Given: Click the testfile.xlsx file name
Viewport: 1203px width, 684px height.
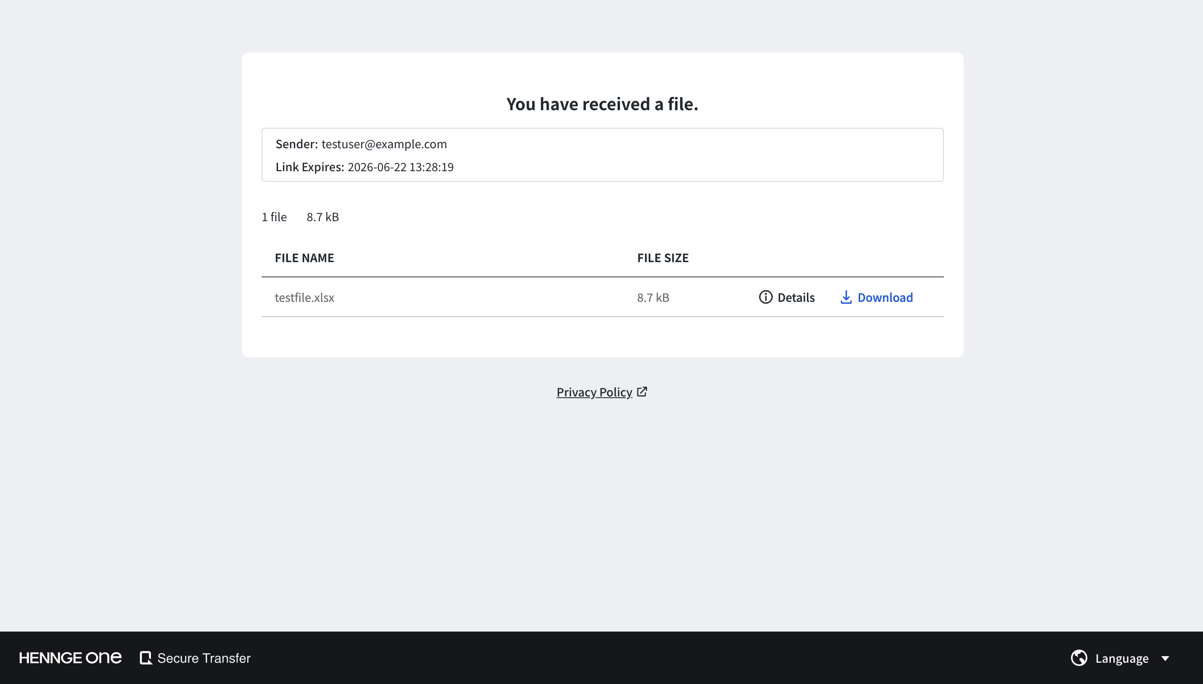Looking at the screenshot, I should (x=304, y=297).
